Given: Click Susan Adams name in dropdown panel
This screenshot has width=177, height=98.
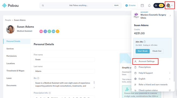Looking at the screenshot, I should pyautogui.click(x=141, y=25).
